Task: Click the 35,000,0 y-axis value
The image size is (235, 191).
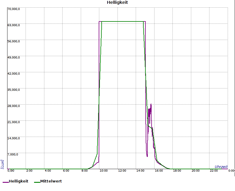Action: click(14, 90)
